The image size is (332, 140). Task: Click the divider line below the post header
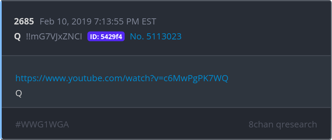coord(166,56)
